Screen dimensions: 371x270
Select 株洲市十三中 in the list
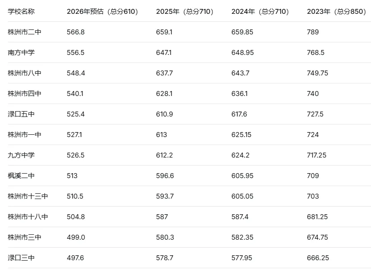point(28,196)
